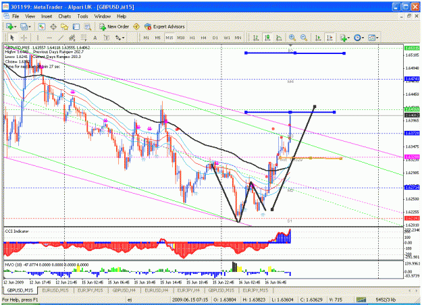This screenshot has height=305, width=422.
Task: Open the Tools menu
Action: pos(82,16)
